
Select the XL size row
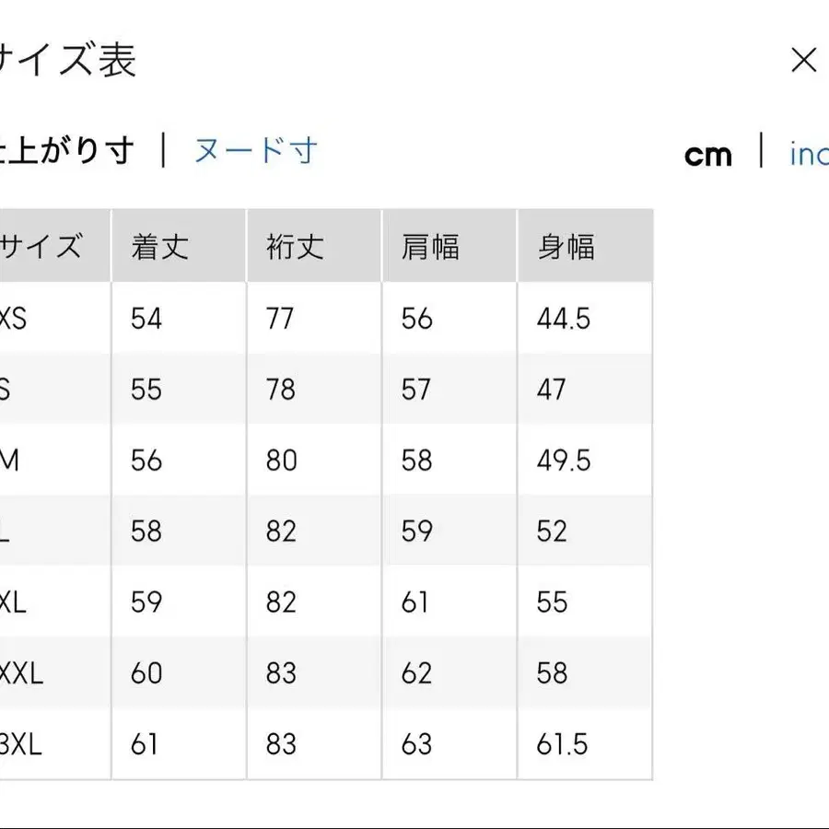[x=17, y=601]
